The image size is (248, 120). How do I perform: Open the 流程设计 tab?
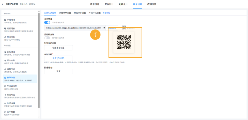click(x=109, y=4)
